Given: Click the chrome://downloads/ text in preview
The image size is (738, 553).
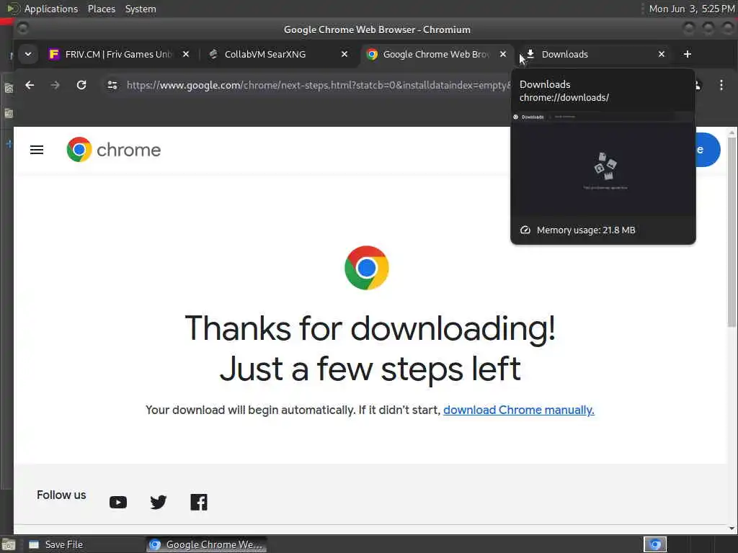Looking at the screenshot, I should 564,97.
